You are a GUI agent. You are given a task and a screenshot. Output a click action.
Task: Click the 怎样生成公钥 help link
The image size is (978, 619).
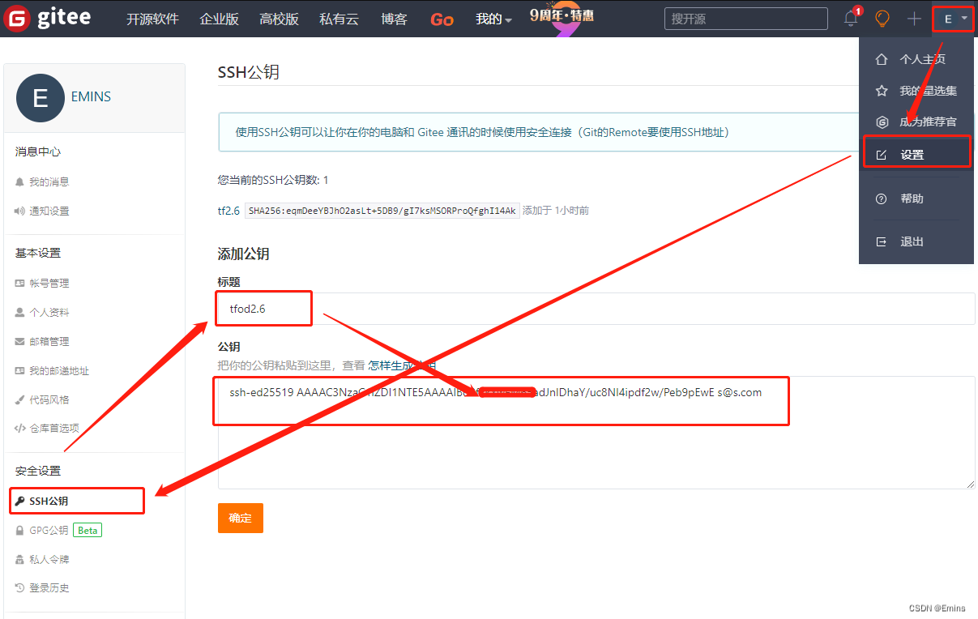click(402, 365)
